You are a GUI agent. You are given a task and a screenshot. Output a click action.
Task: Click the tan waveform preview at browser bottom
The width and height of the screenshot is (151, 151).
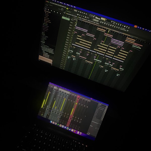(46, 59)
